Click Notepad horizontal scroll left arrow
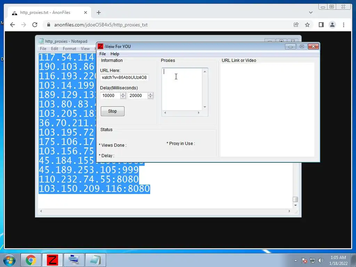356x267 pixels. [41, 211]
